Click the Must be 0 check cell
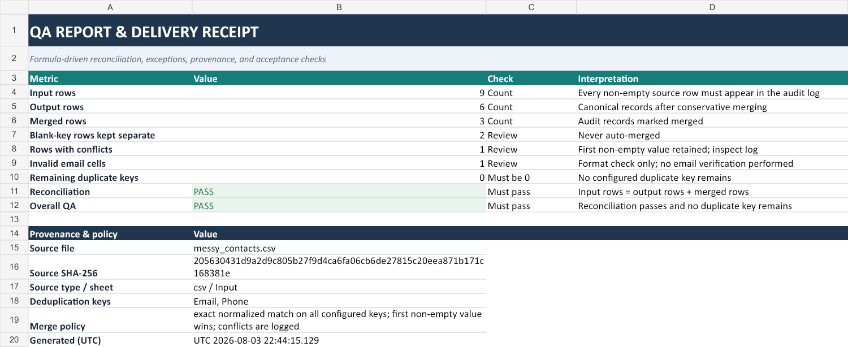Screen dimensions: 848x347 coord(531,177)
